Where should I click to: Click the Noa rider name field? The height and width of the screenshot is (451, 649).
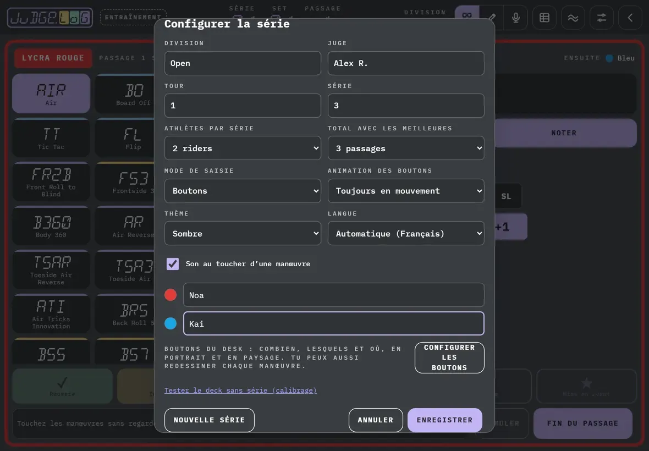coord(334,295)
